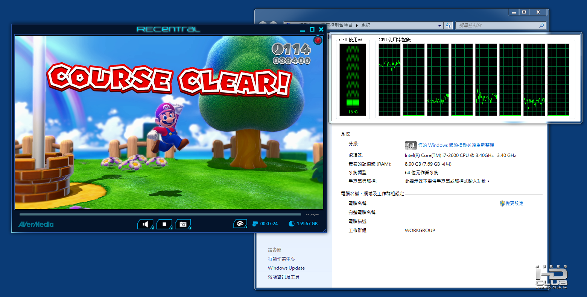Click the RECentral playback progress bar
587x297 pixels.
coord(160,214)
